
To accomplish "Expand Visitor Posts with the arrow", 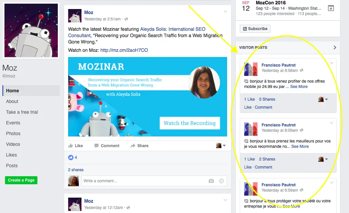I will 335,47.
